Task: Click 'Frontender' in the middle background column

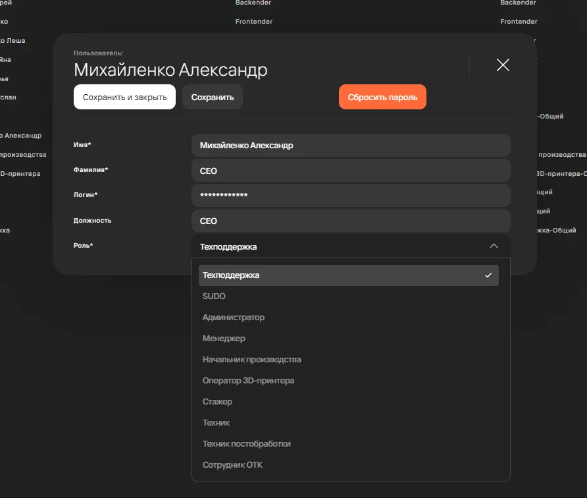Action: [x=254, y=21]
